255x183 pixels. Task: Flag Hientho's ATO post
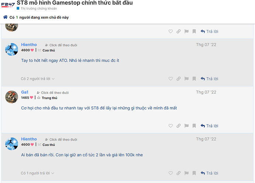(186, 79)
